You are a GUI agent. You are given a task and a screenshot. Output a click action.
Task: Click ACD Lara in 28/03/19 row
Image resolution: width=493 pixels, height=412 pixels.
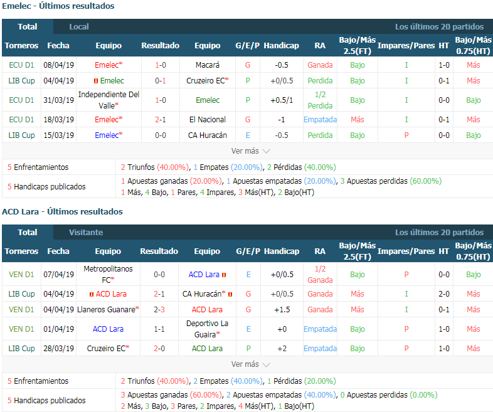tap(207, 349)
